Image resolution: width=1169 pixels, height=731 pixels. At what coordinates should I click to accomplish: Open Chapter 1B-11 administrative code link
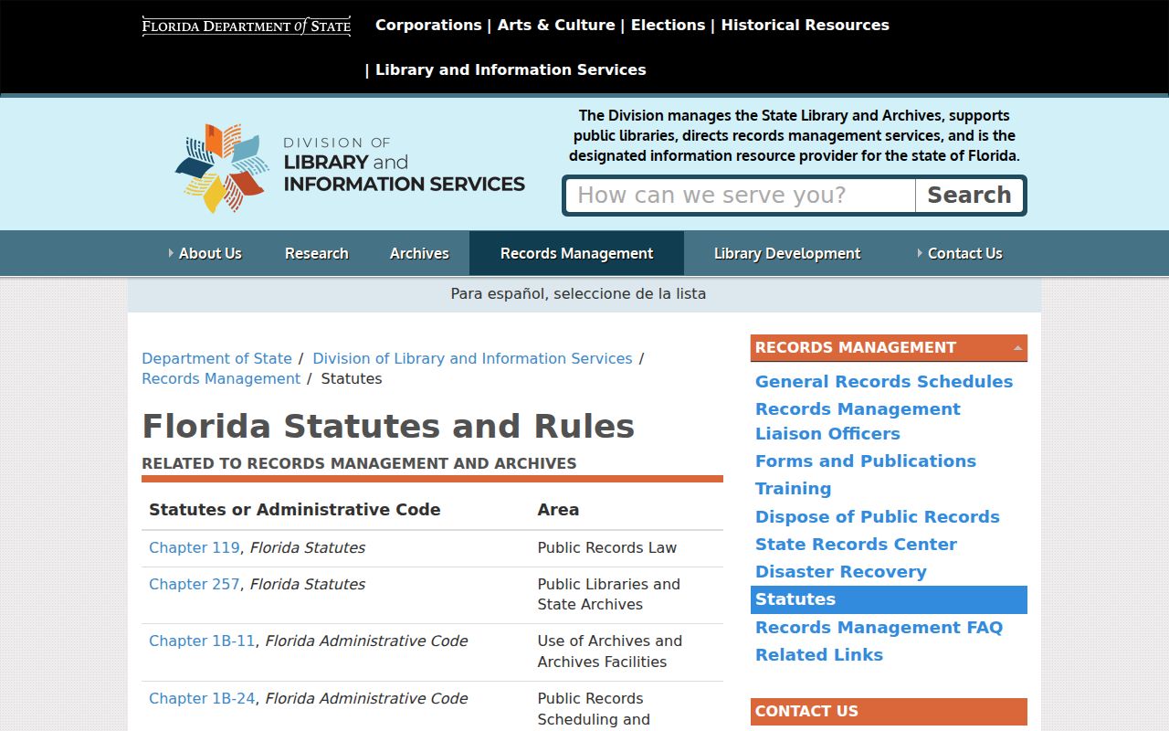click(x=202, y=641)
